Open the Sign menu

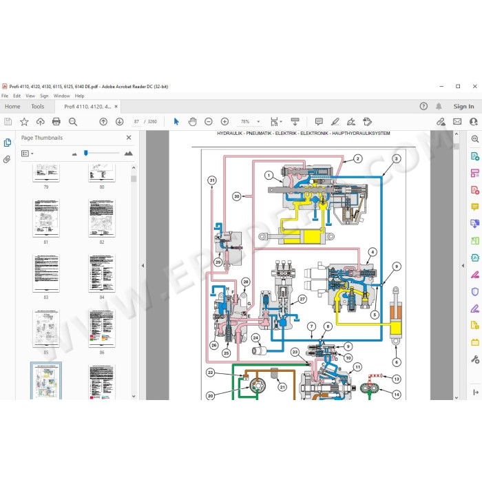coord(44,96)
